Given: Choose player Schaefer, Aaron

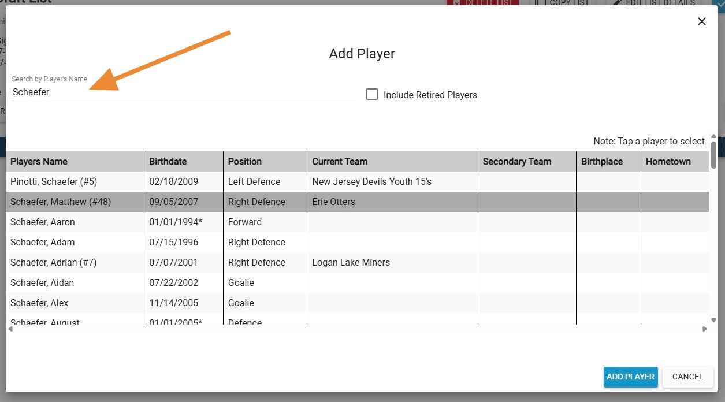Looking at the screenshot, I should (358, 222).
